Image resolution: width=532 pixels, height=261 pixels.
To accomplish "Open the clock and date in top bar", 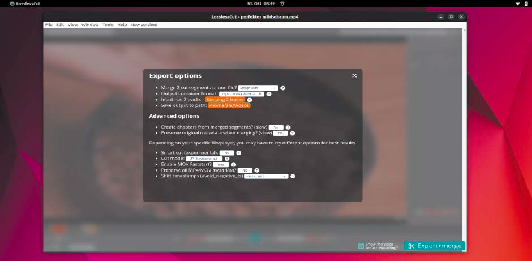I will pos(261,3).
